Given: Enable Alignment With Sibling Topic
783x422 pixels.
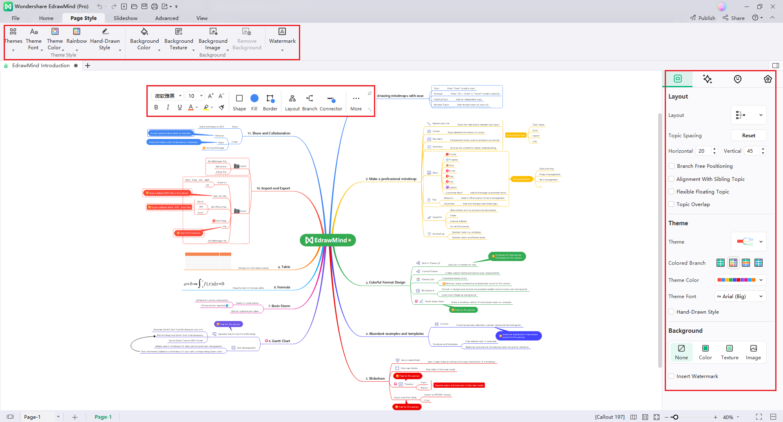Looking at the screenshot, I should coord(671,179).
